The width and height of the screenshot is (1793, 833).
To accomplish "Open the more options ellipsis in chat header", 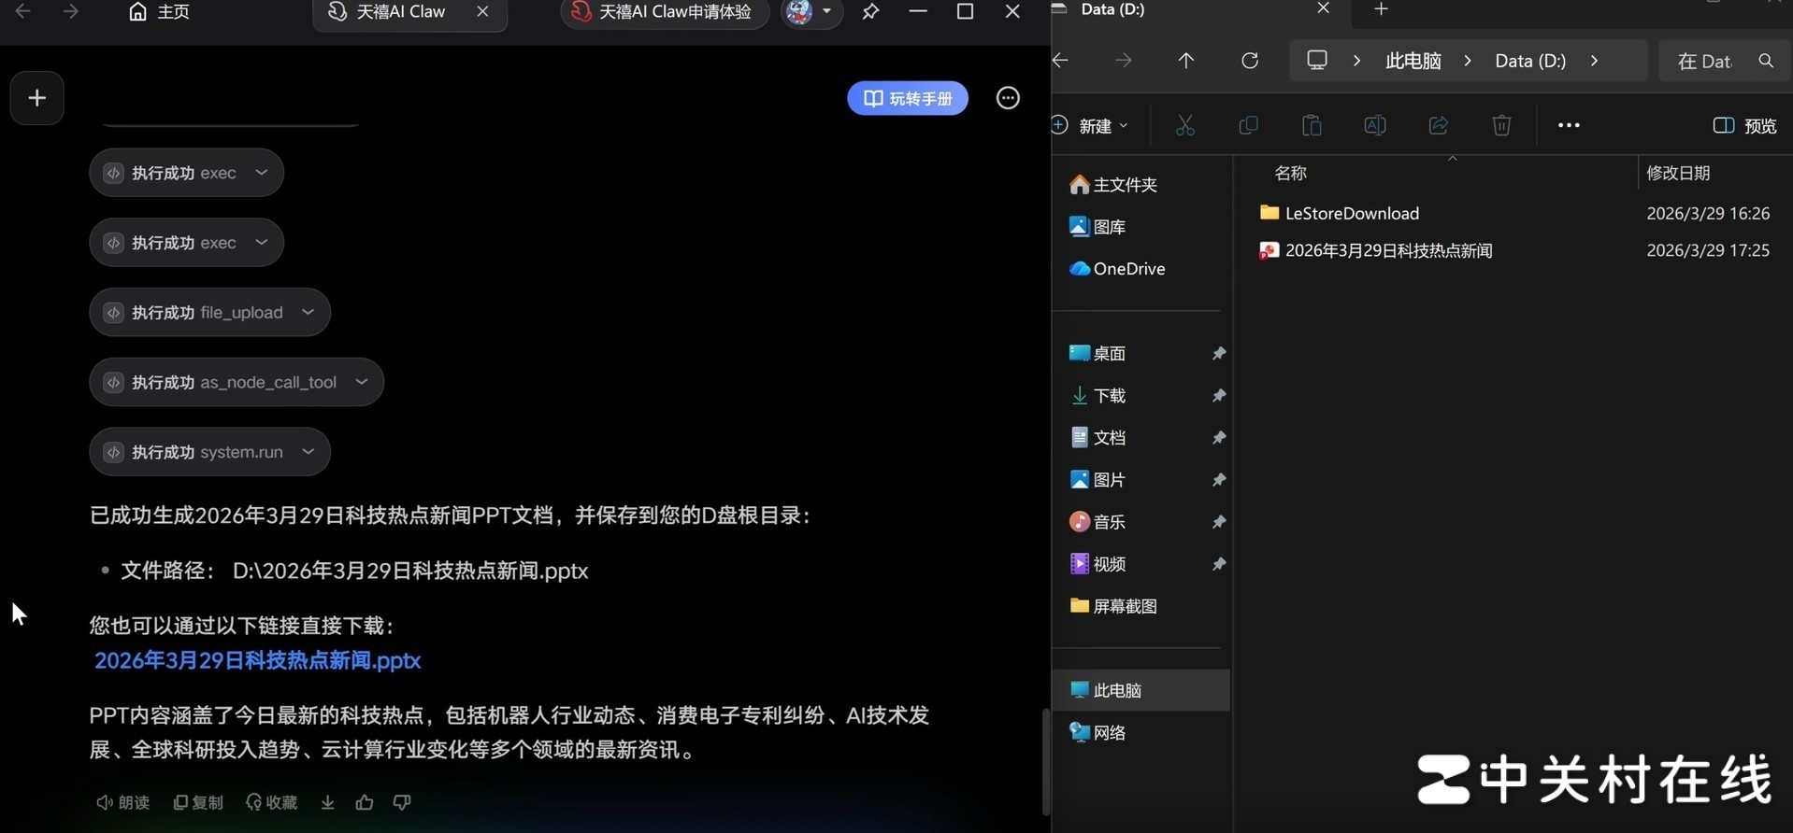I will tap(1008, 98).
